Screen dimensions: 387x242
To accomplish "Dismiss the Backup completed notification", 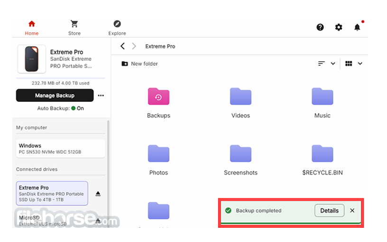I will tap(352, 211).
